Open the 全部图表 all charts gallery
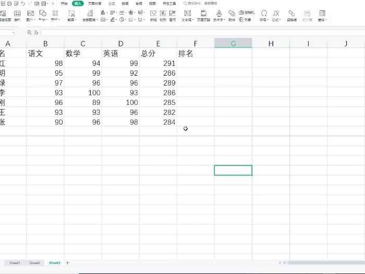Screen dimensions: 365x274 pyautogui.click(x=90, y=16)
